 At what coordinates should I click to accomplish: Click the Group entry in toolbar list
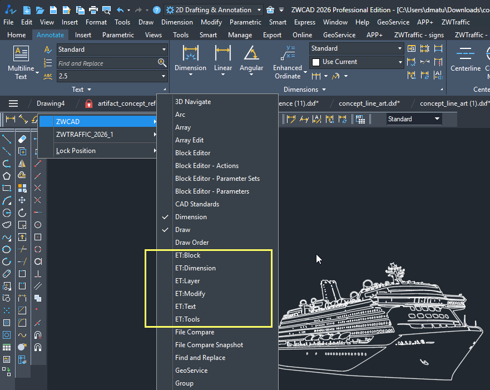pyautogui.click(x=184, y=383)
